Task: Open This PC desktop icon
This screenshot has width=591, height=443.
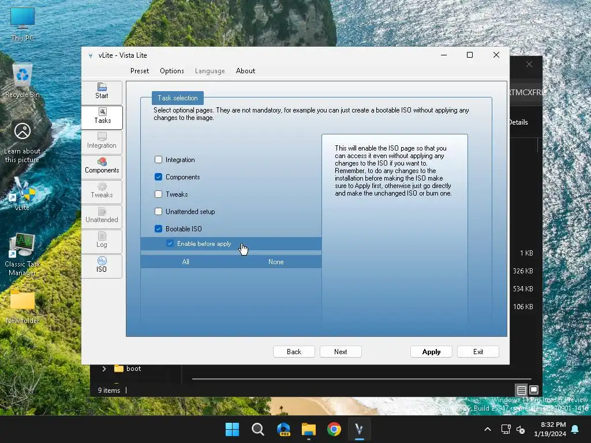Action: click(x=23, y=24)
